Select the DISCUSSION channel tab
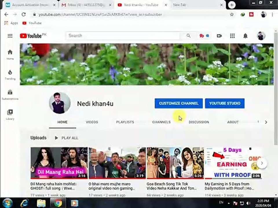Image resolution: width=278 pixels, height=208 pixels. [x=199, y=122]
